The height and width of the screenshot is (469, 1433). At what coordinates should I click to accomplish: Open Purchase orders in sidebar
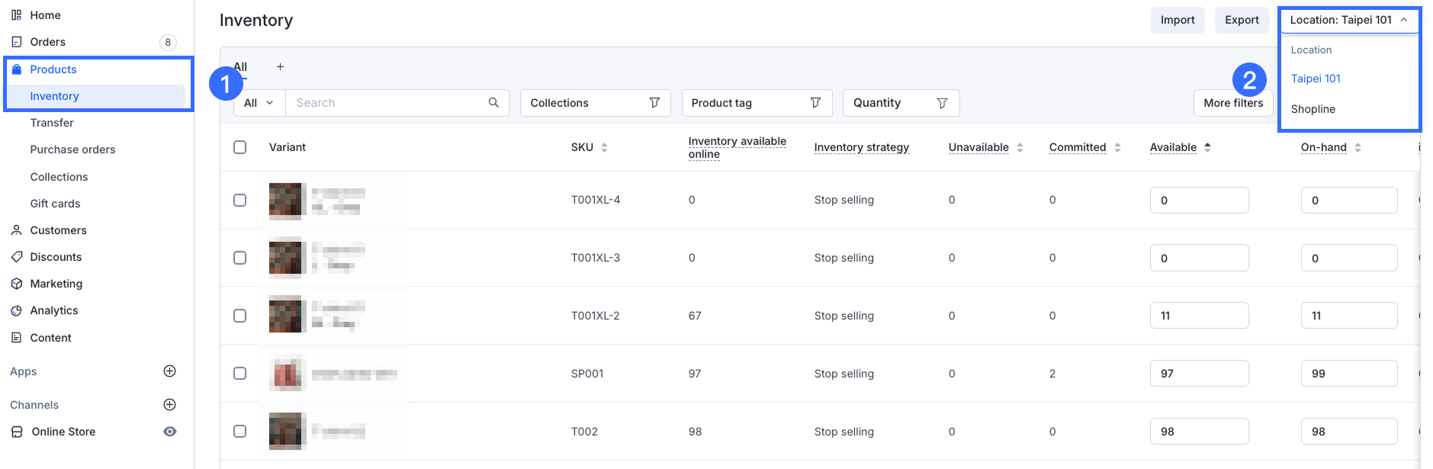(72, 149)
